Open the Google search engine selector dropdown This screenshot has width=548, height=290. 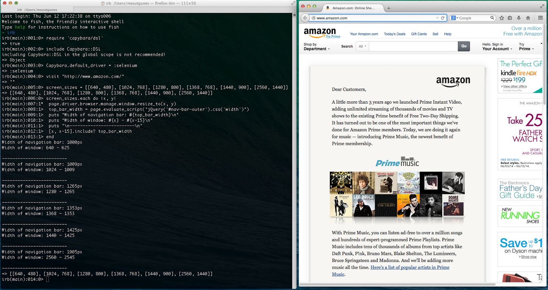[454, 18]
